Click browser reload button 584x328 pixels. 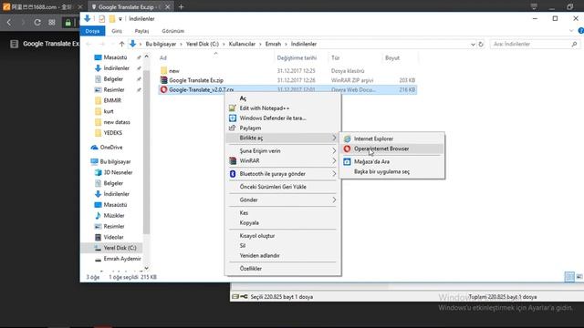pos(37,23)
